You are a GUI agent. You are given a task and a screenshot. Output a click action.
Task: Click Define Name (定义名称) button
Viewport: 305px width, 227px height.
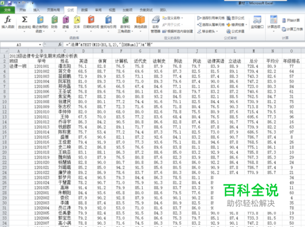coord(171,18)
